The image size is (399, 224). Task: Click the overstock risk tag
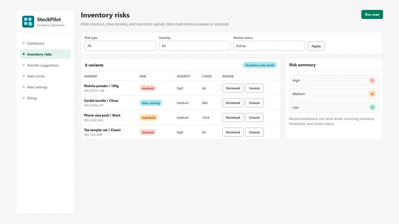pyautogui.click(x=148, y=117)
